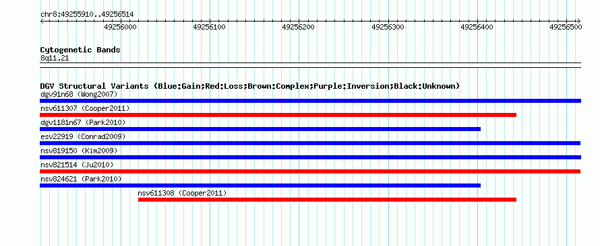Click the chr8:49255910..49256514 coordinate label

point(87,15)
